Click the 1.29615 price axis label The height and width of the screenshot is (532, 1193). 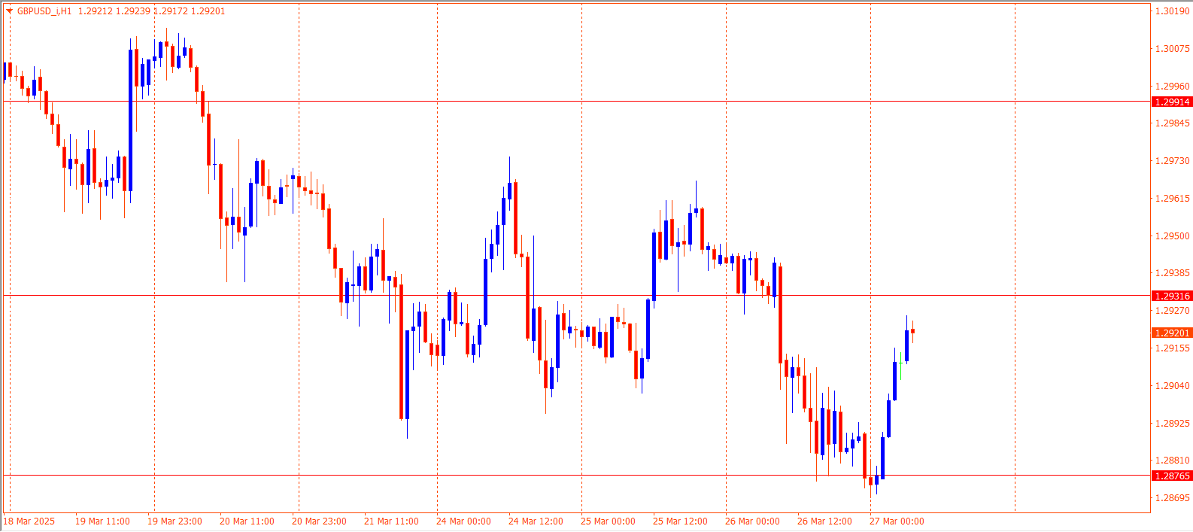click(x=1173, y=199)
